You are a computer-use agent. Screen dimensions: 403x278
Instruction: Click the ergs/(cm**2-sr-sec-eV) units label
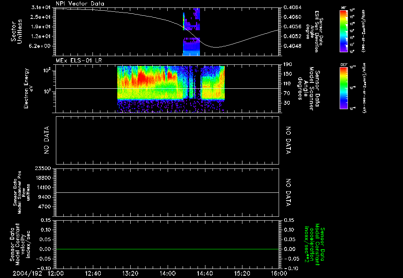pyautogui.click(x=365, y=88)
